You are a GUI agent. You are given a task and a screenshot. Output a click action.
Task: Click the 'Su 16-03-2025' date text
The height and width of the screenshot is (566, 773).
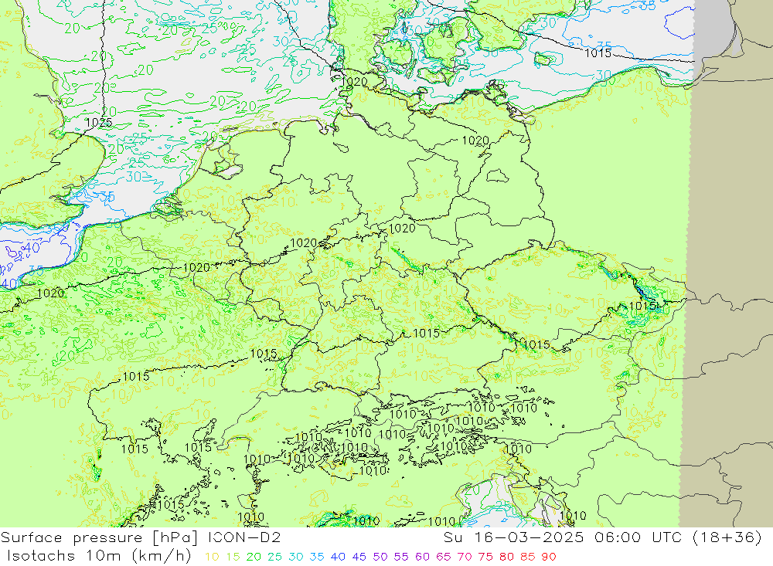pyautogui.click(x=513, y=537)
